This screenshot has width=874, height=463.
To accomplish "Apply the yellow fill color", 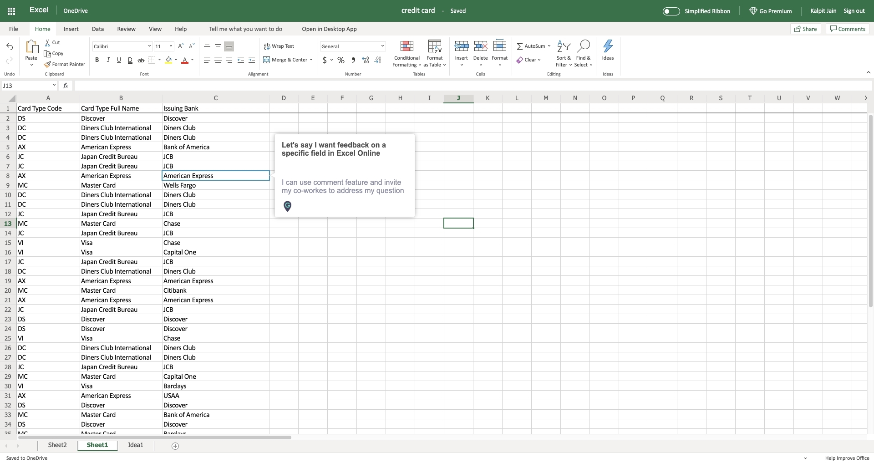I will coord(168,60).
